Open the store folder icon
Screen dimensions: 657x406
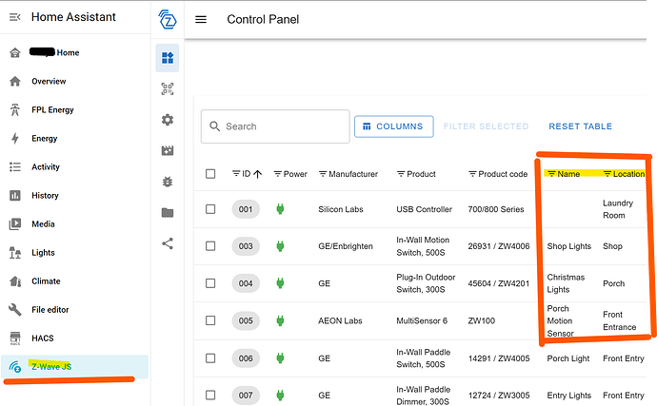168,212
